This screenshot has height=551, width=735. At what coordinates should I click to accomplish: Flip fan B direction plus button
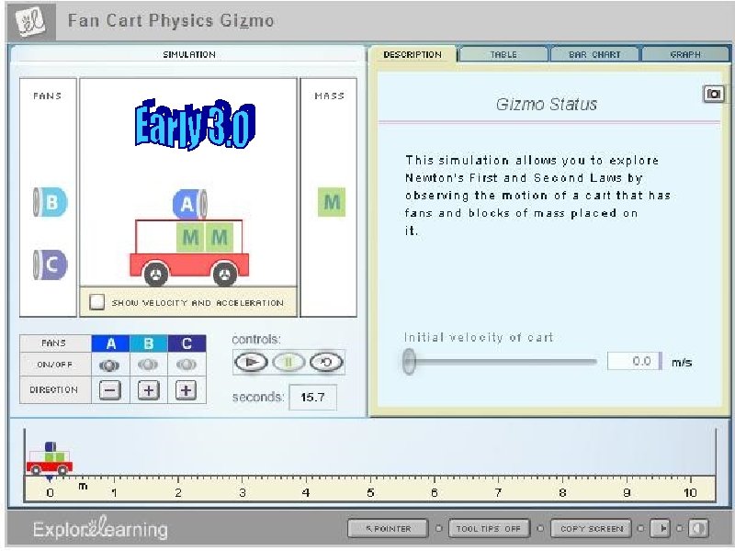[x=149, y=390]
